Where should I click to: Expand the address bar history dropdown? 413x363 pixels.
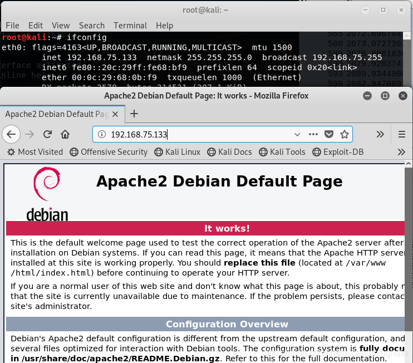point(297,135)
